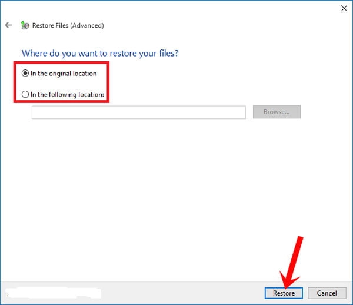Select the 'In the original location' radio button
This screenshot has width=353, height=305.
coord(25,74)
